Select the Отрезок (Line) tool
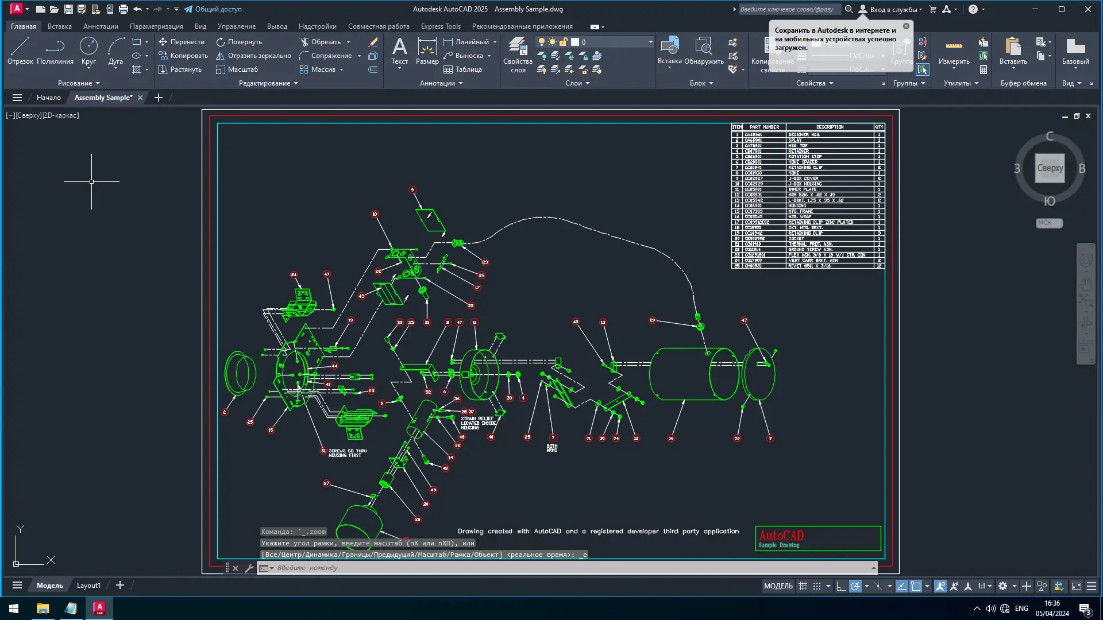This screenshot has width=1103, height=620. [20, 51]
